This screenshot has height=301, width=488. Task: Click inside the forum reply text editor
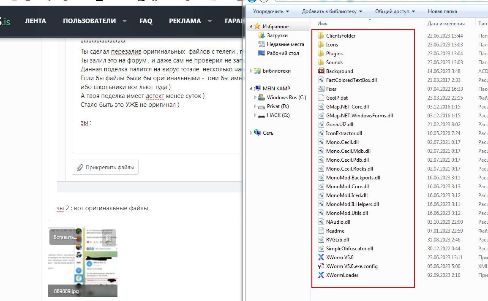157,96
